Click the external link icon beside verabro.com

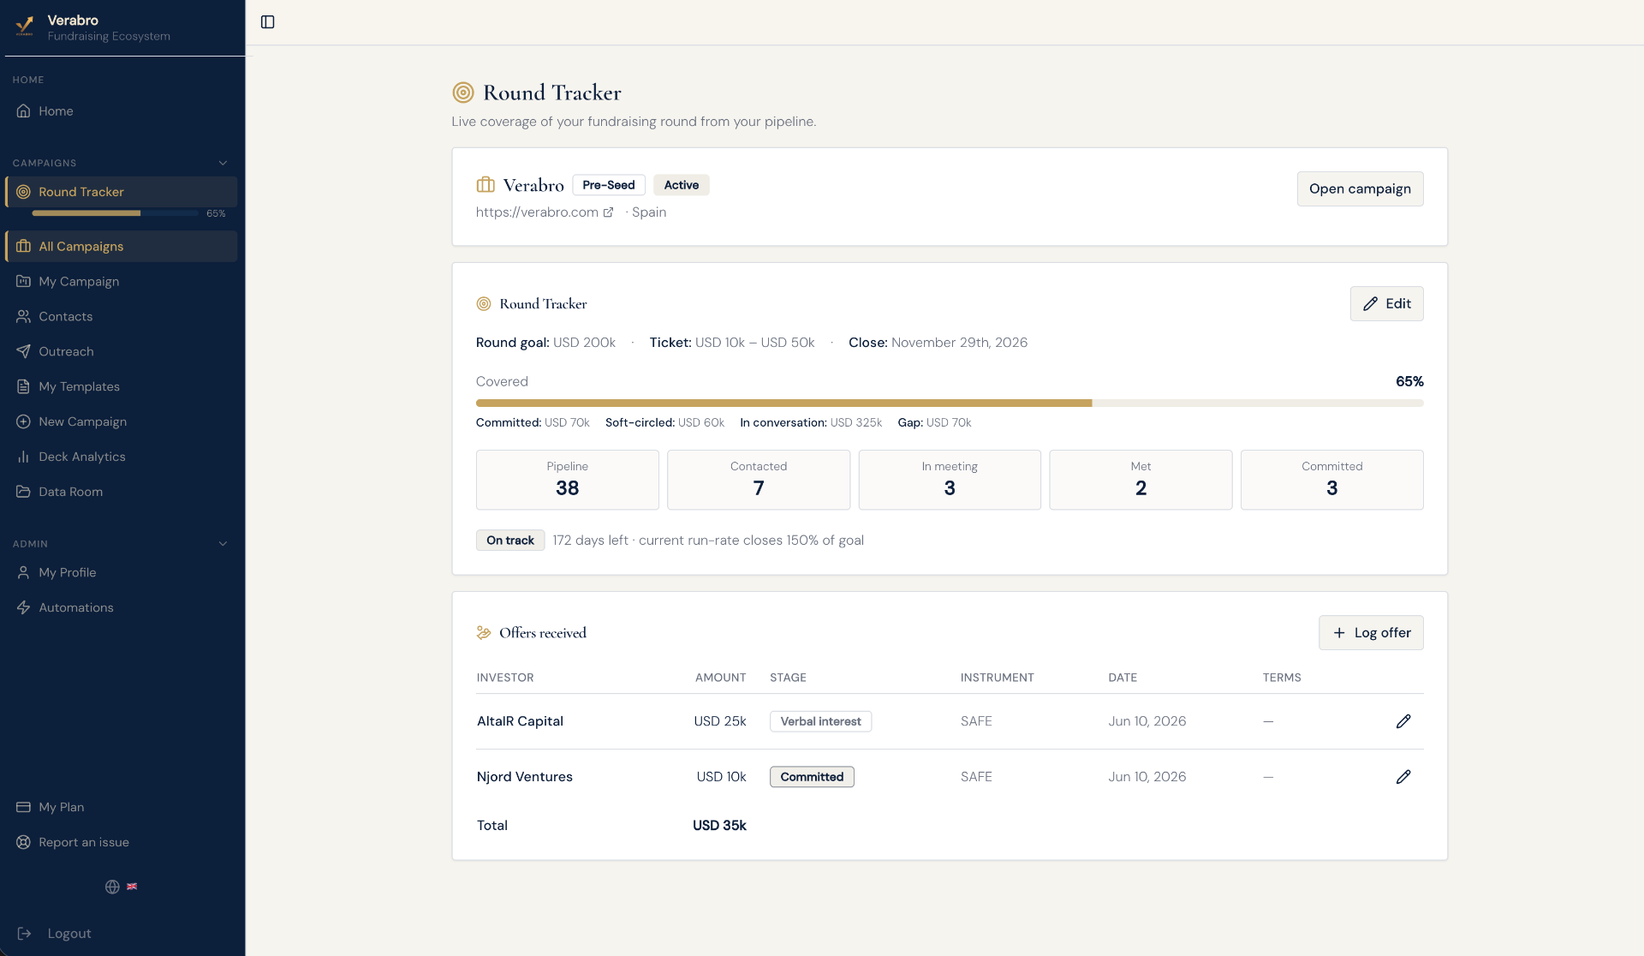coord(608,212)
